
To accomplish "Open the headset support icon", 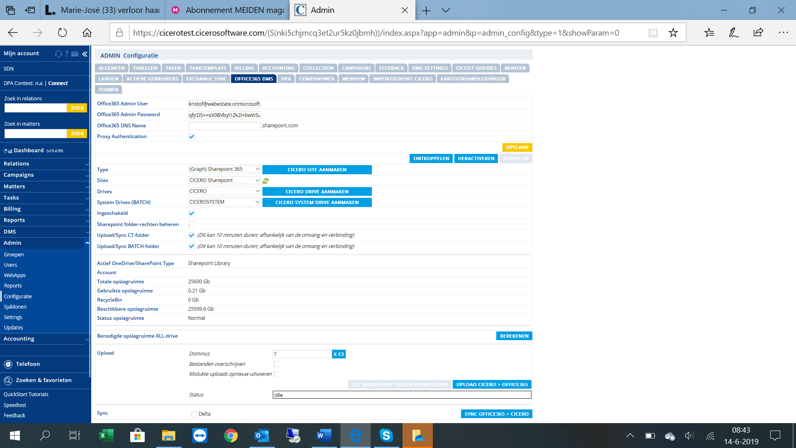I will tap(58, 54).
